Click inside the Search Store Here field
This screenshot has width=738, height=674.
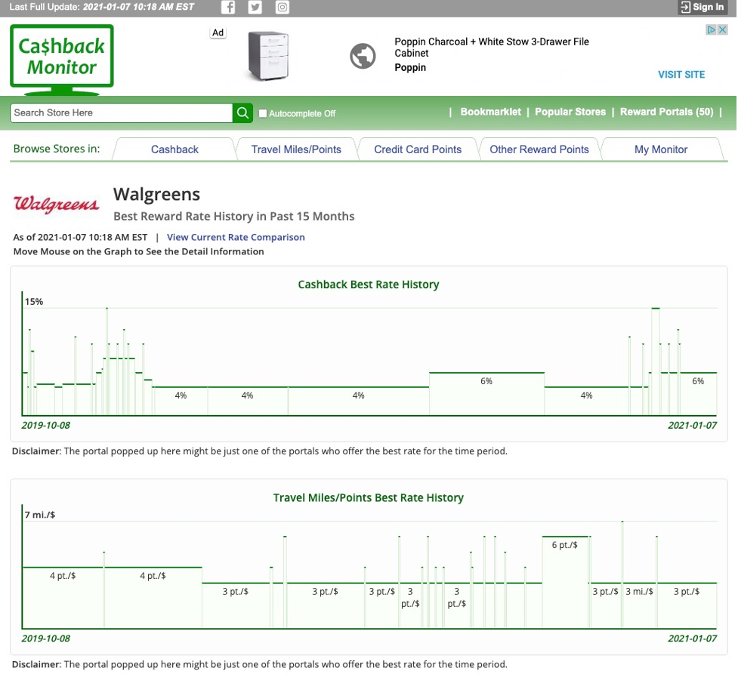click(121, 112)
